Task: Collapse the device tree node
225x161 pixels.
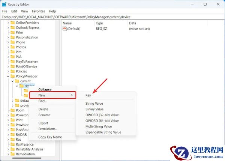Action: (x=17, y=86)
